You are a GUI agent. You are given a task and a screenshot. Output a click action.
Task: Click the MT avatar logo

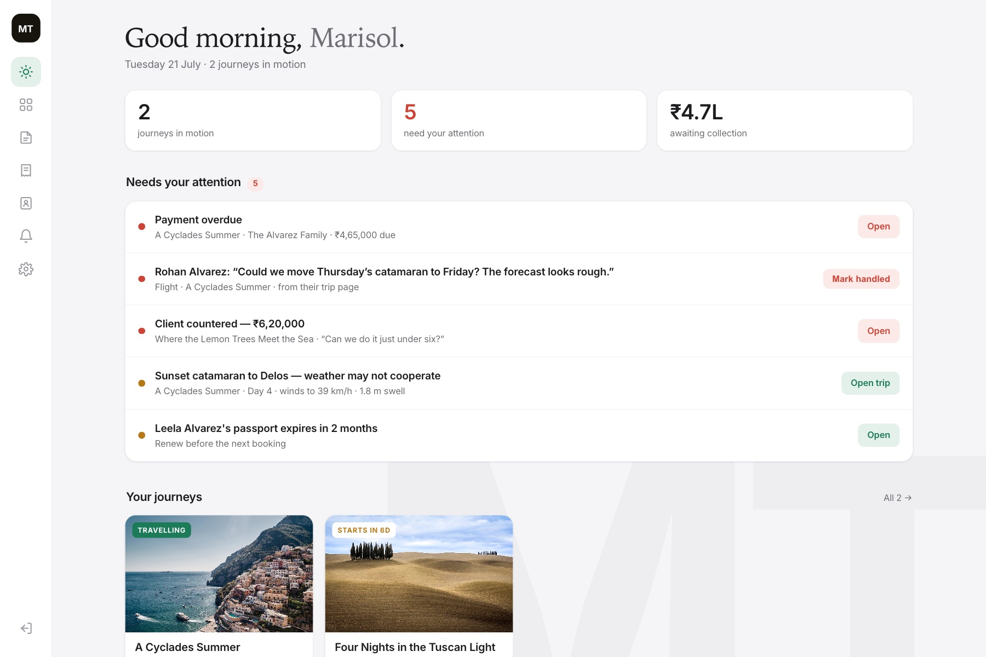[26, 28]
